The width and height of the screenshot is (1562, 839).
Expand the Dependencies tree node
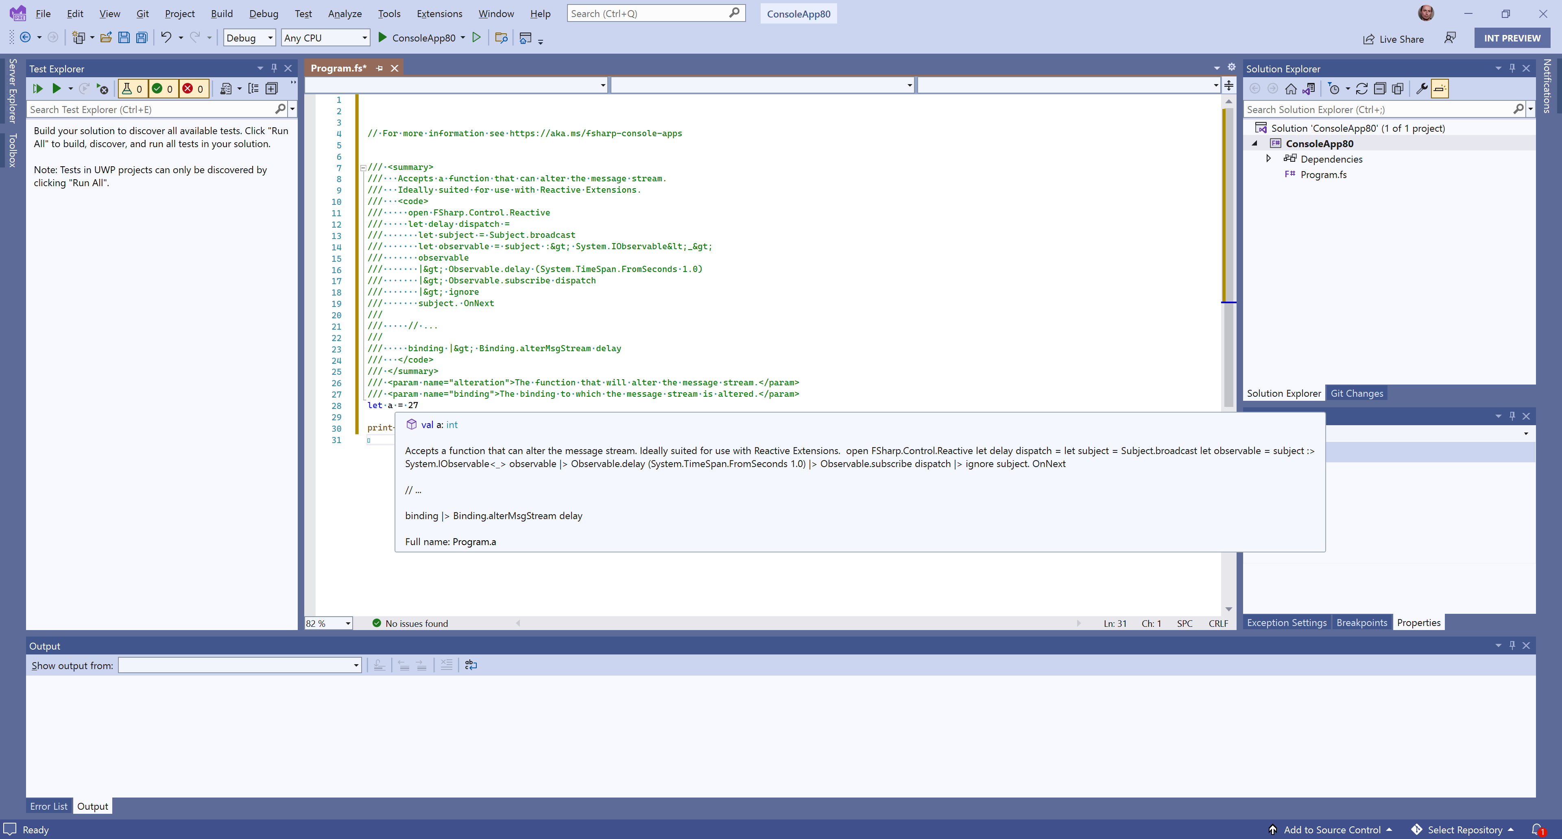coord(1268,159)
